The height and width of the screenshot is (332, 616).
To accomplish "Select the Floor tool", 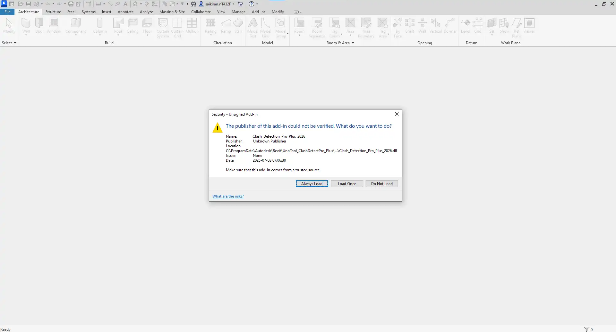I will tap(147, 26).
